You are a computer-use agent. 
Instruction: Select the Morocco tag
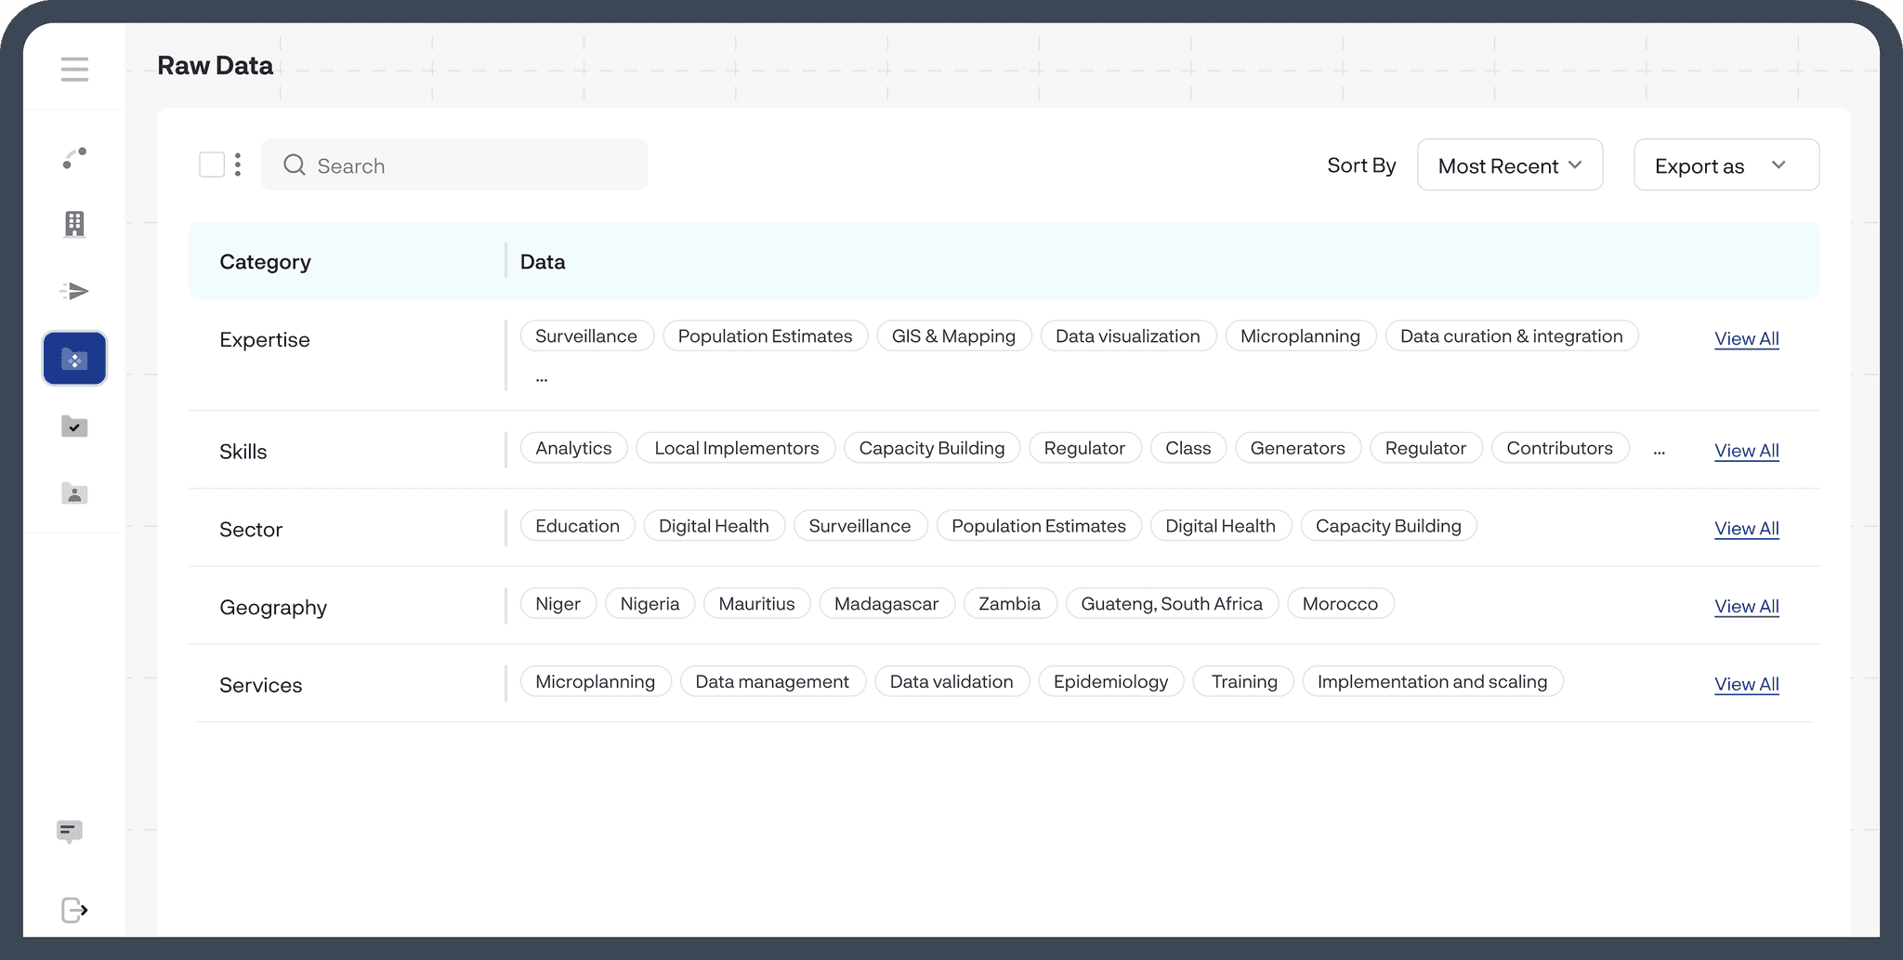pos(1340,604)
